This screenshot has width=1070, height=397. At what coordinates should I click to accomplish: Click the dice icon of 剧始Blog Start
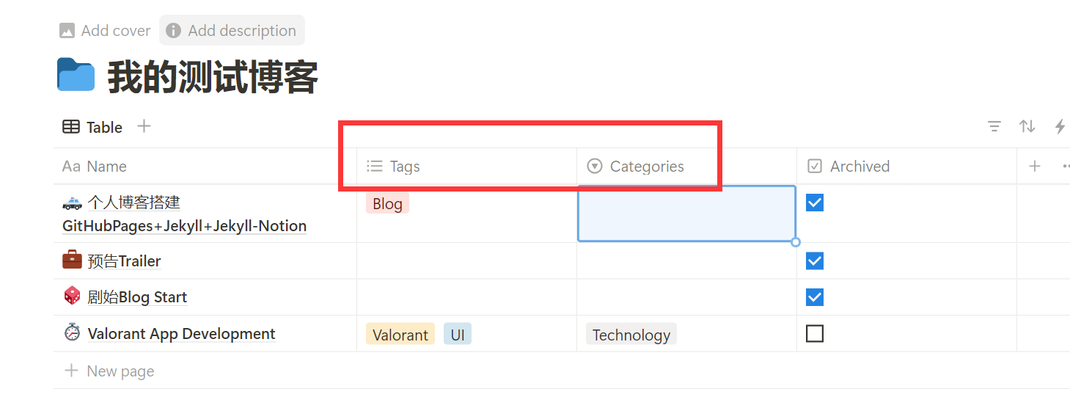pos(72,296)
